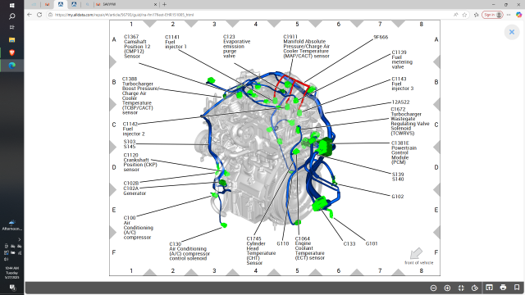The height and width of the screenshot is (295, 525).
Task: Fit diagram to screen with collapse icon
Action: [461, 288]
